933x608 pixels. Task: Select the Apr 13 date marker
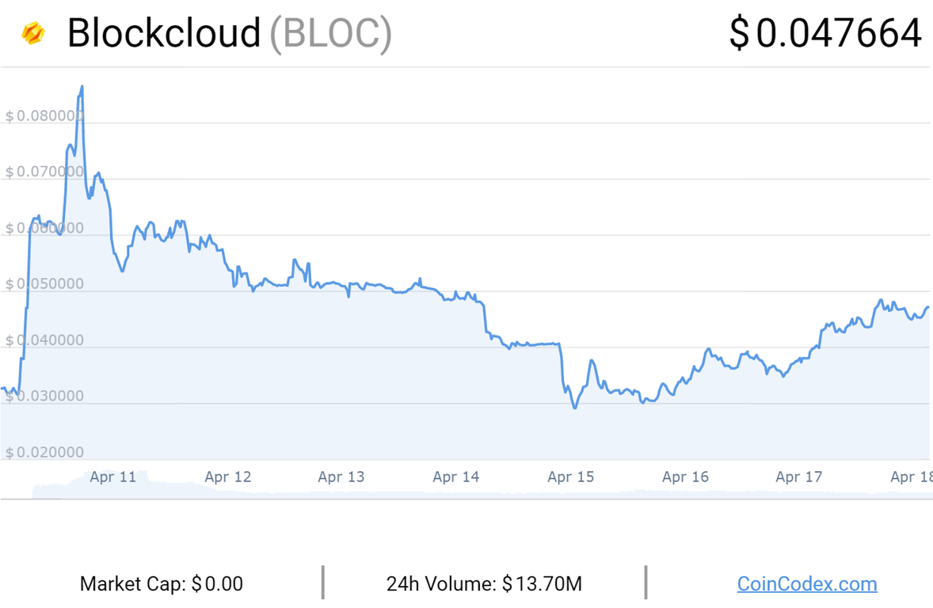pos(341,477)
